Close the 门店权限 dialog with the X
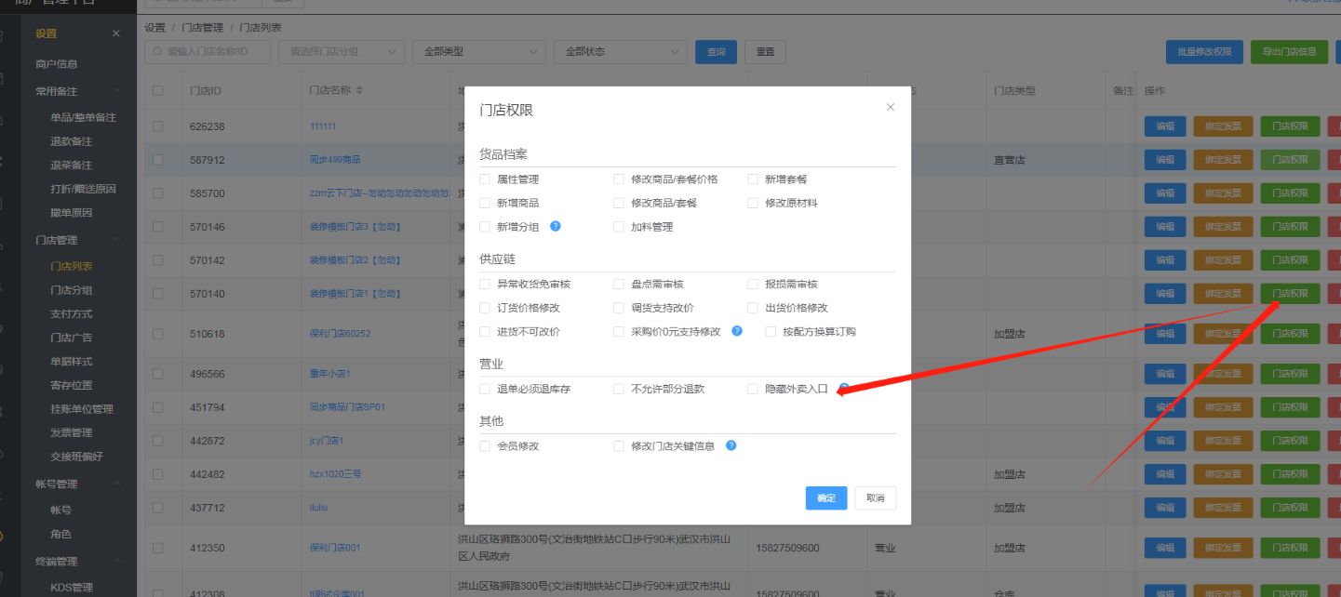 [x=890, y=108]
